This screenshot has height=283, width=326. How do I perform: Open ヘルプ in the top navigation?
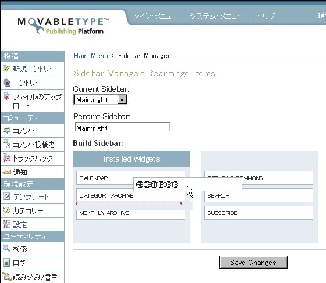[265, 16]
